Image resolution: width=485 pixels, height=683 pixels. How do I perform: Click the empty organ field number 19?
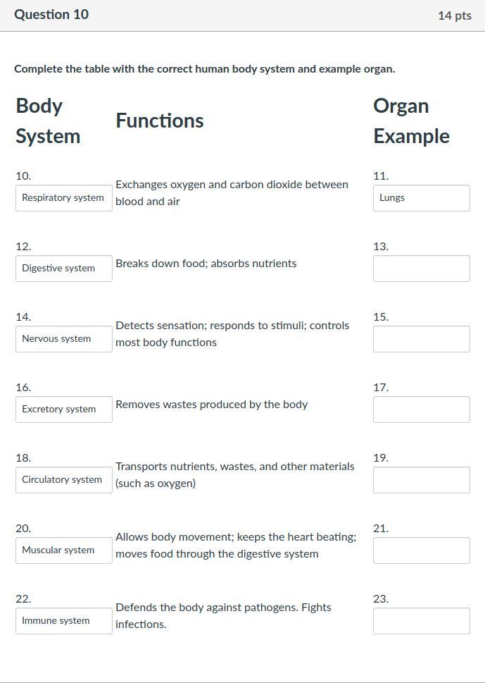pos(421,480)
